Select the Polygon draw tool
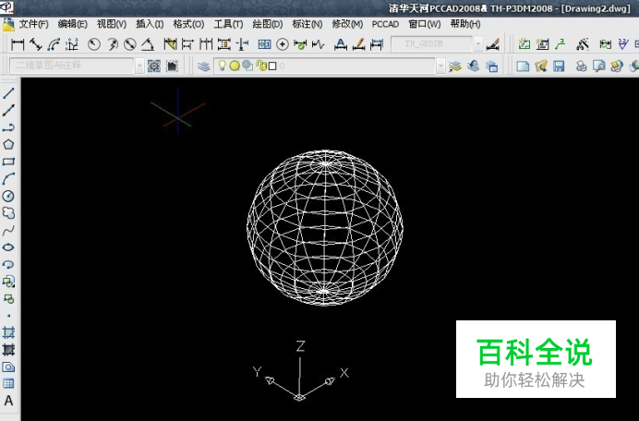 coord(8,144)
